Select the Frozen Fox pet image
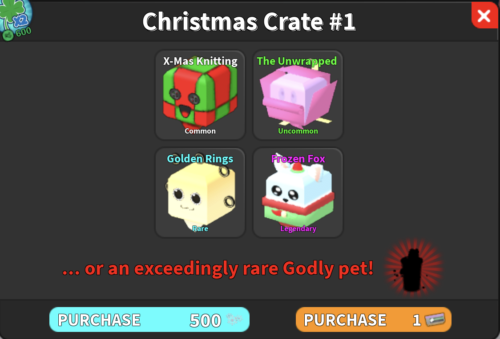This screenshot has width=500, height=339. point(298,193)
